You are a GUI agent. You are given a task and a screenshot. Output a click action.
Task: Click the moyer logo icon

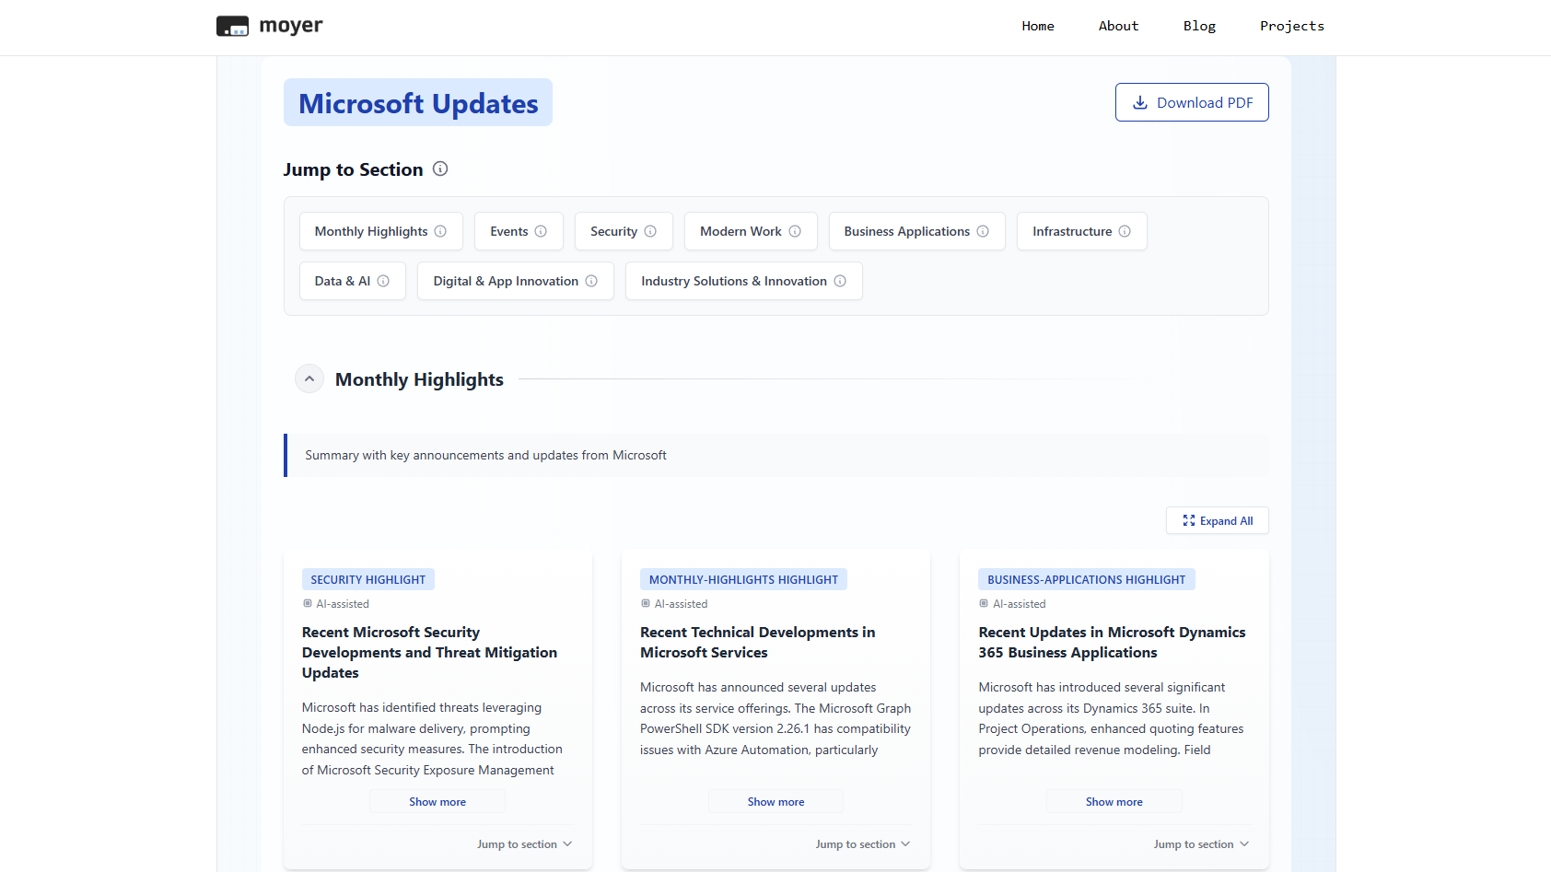coord(232,26)
